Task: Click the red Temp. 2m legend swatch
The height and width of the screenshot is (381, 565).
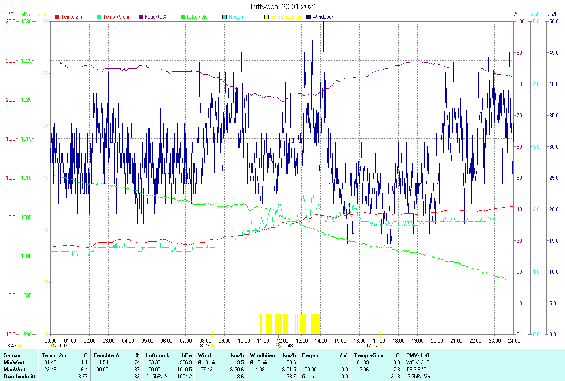Action: pos(57,17)
